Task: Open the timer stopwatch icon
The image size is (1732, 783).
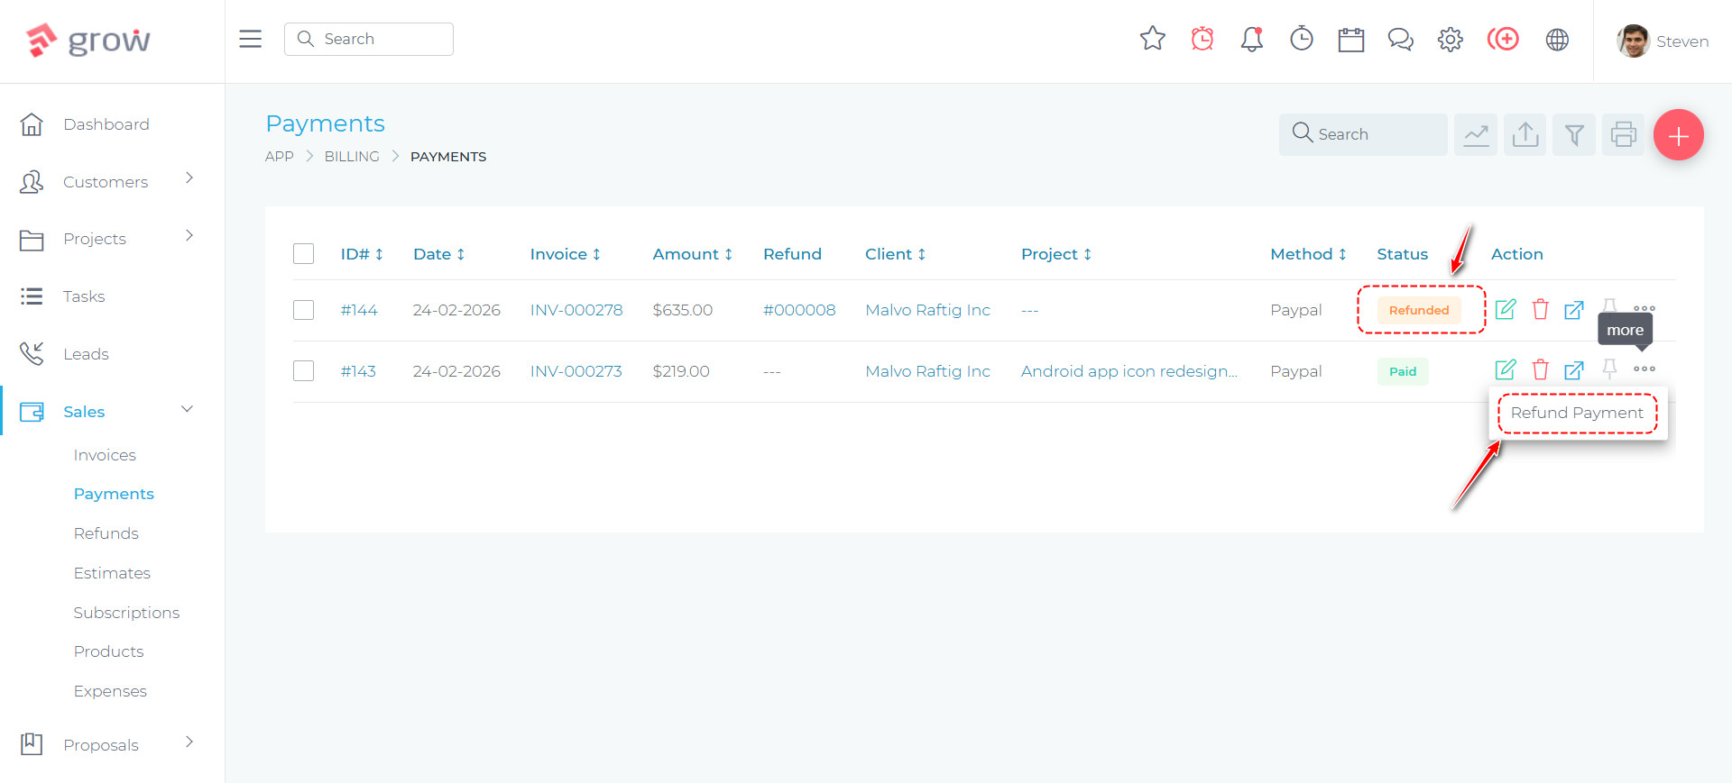Action: pos(1301,39)
